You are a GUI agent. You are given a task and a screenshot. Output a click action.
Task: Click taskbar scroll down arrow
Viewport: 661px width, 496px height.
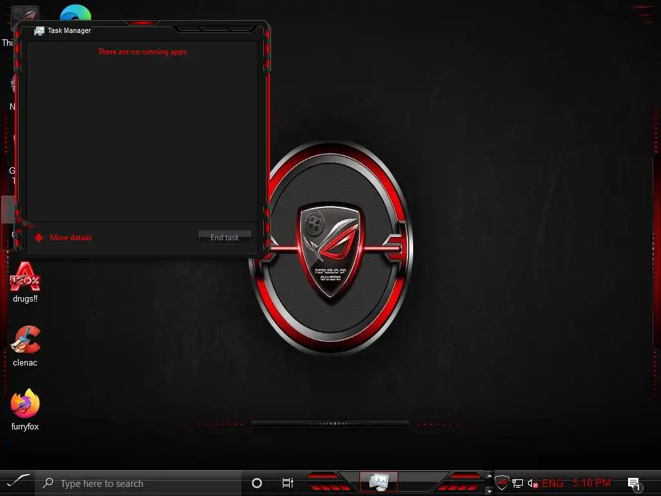click(489, 491)
